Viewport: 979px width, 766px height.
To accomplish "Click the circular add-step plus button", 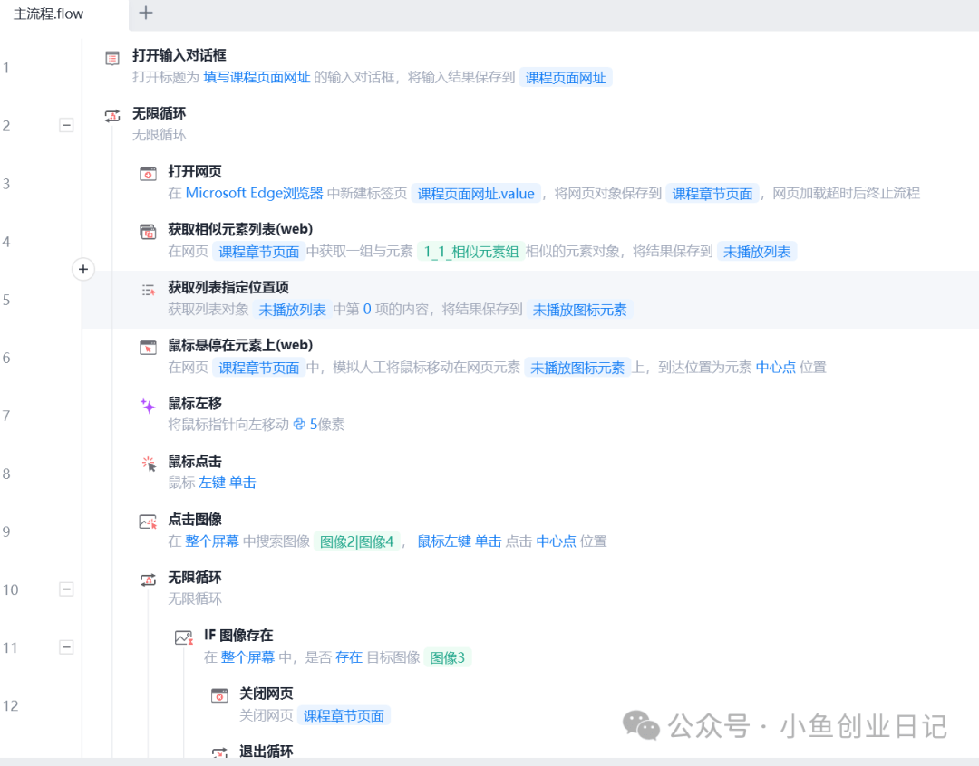I will (x=83, y=269).
